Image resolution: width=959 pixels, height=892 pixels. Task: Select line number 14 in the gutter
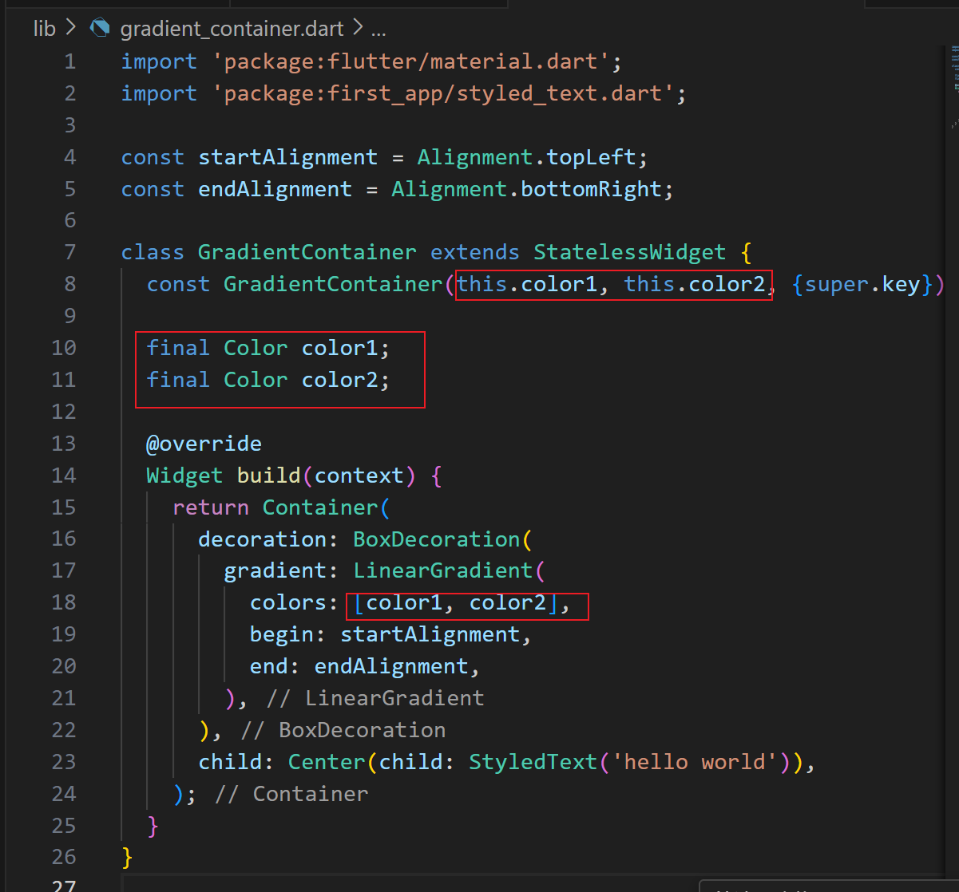coord(64,476)
